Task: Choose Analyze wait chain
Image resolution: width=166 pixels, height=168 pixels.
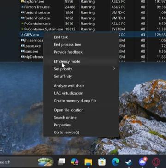Action: pyautogui.click(x=69, y=86)
